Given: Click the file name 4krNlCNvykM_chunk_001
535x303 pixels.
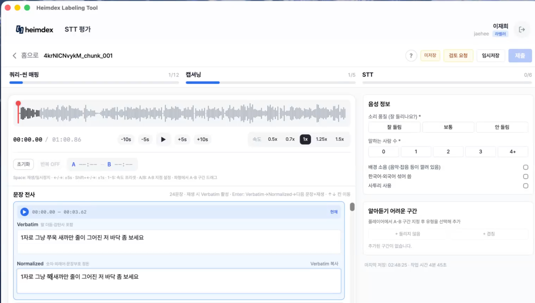Looking at the screenshot, I should tap(78, 56).
